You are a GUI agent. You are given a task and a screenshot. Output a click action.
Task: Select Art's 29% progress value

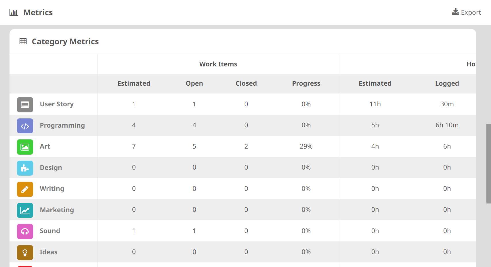click(306, 146)
